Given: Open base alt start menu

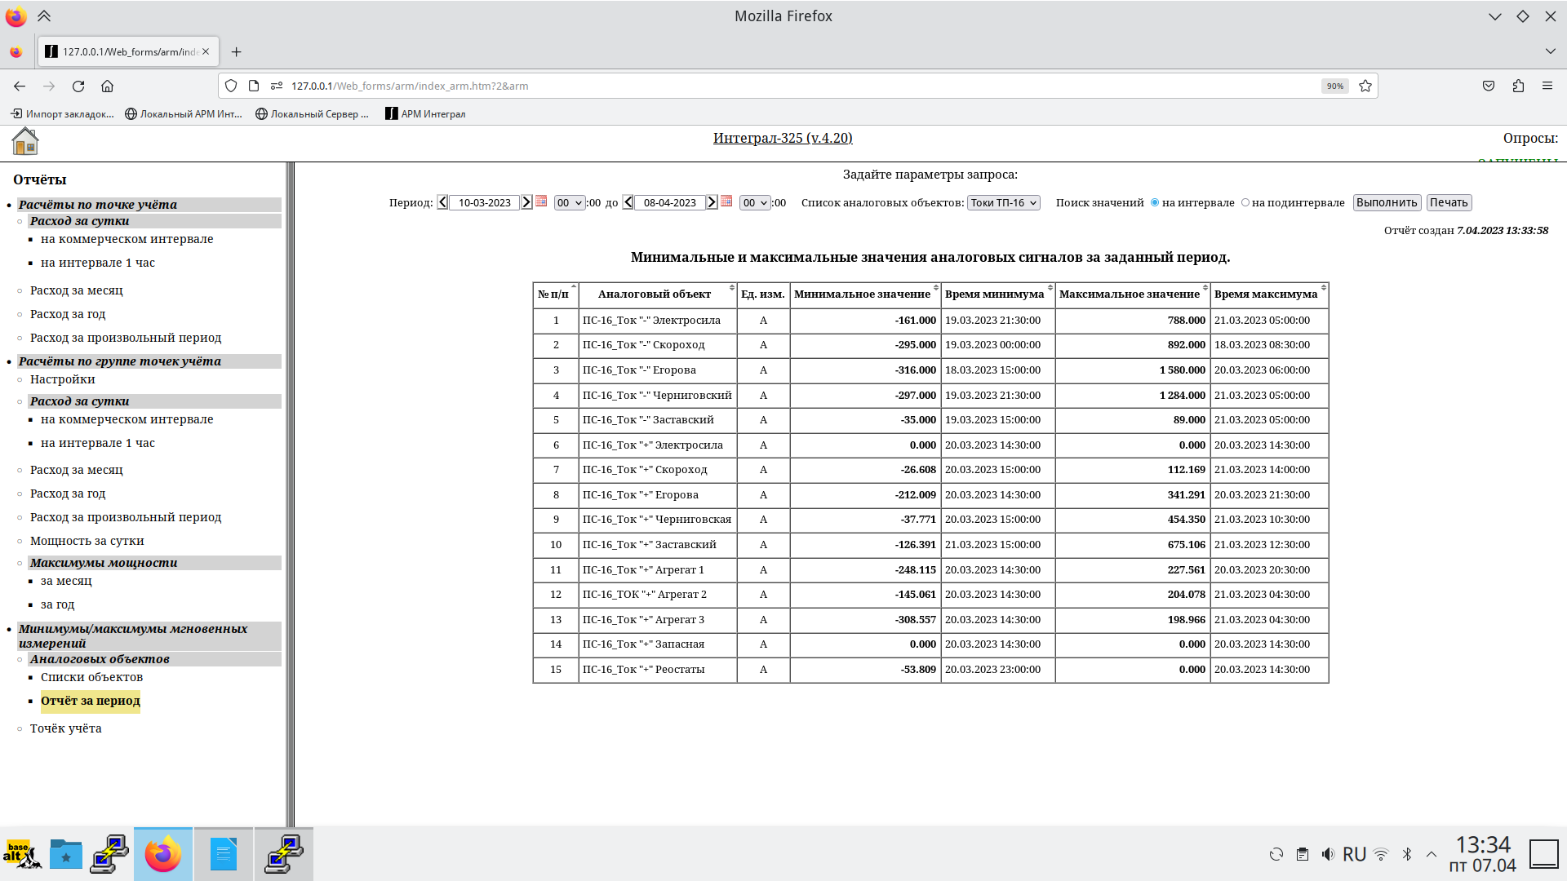Looking at the screenshot, I should point(21,854).
